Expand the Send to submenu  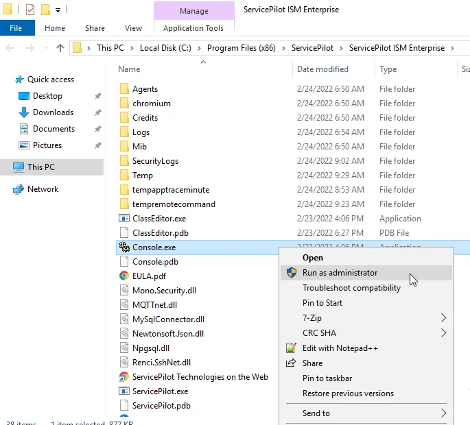pyautogui.click(x=443, y=413)
